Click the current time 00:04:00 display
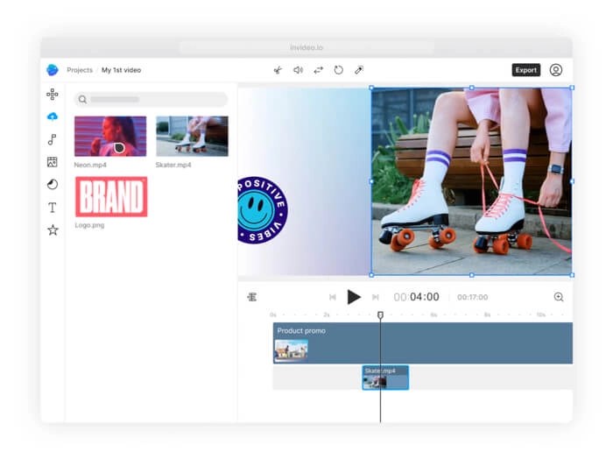 pyautogui.click(x=416, y=297)
